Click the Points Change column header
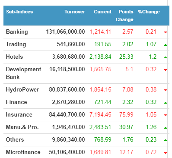172x158 pixels. 124,16
